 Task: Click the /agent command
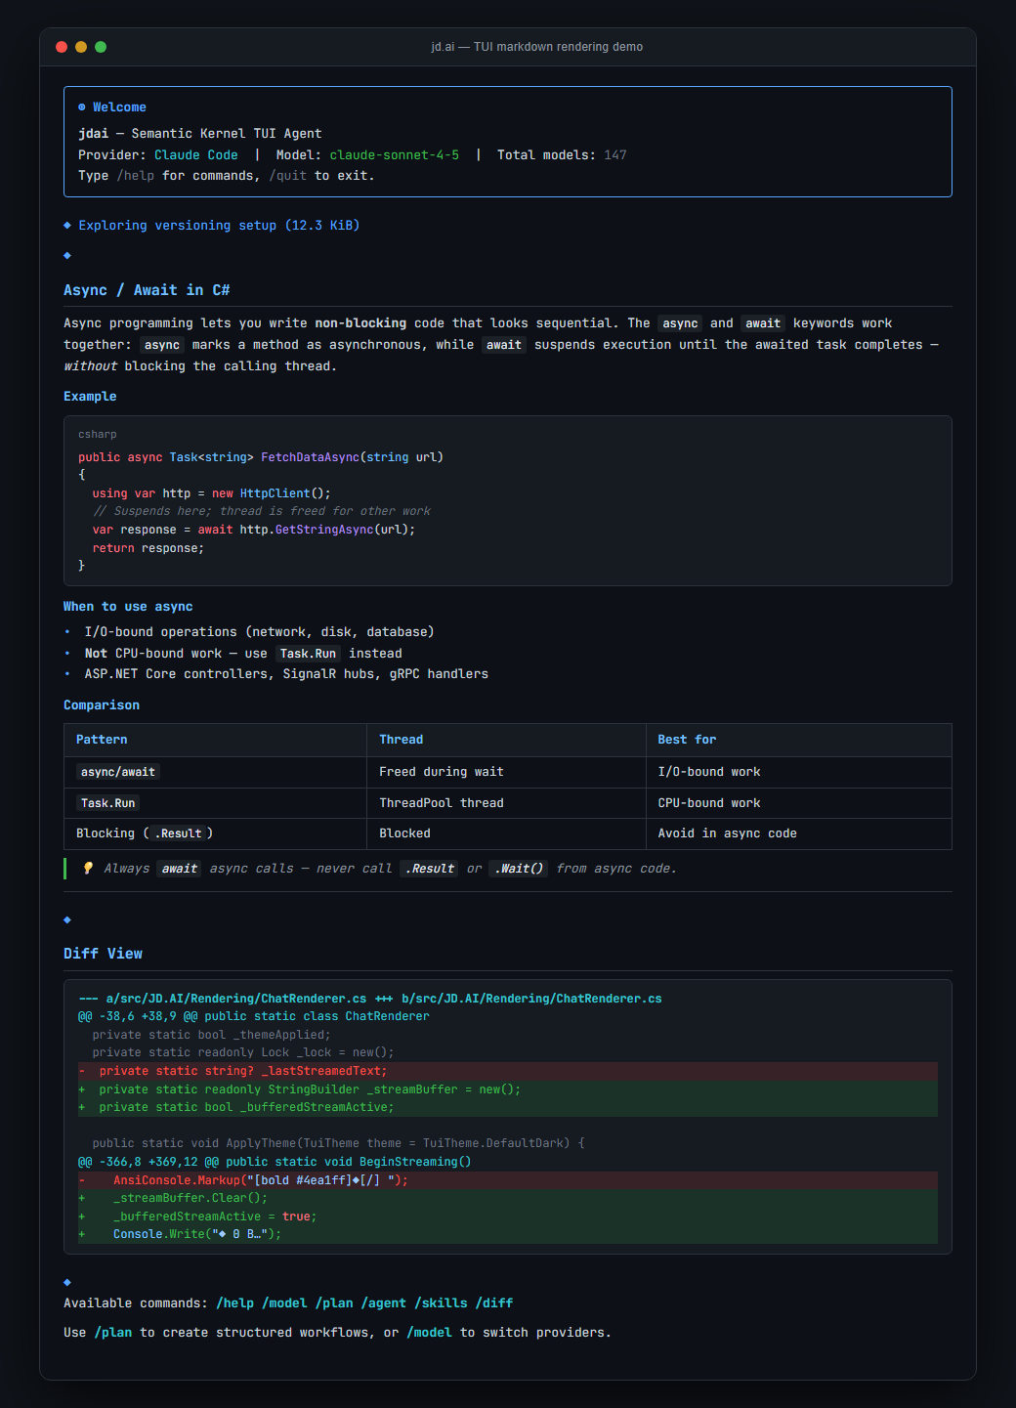tap(384, 1303)
